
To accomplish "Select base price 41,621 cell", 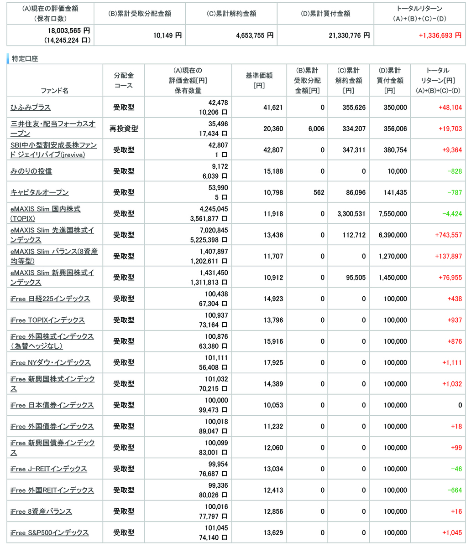I will point(273,108).
